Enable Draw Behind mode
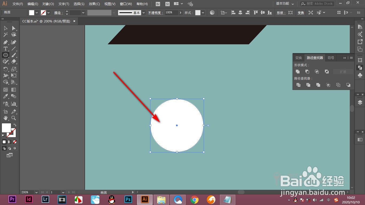Screen dimensions: 365x205 pos(10,148)
